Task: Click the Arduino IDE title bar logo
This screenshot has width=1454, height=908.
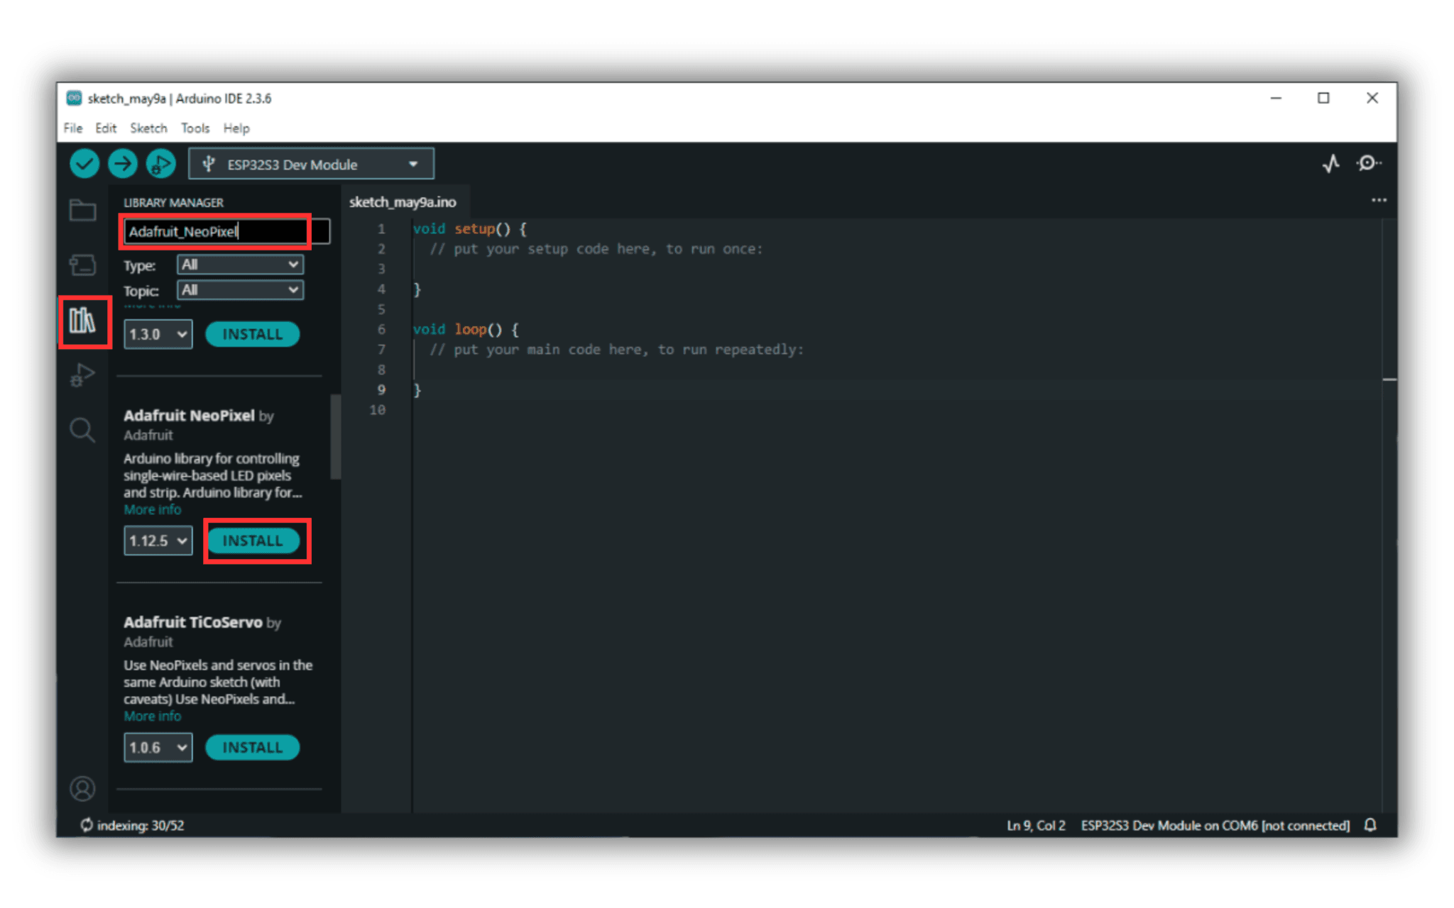Action: point(74,98)
